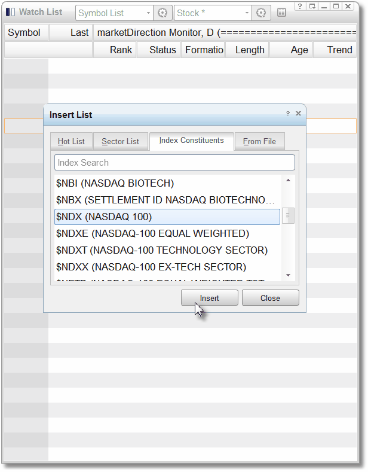Maximize the Watch List window
The image size is (368, 472).
(x=336, y=6)
